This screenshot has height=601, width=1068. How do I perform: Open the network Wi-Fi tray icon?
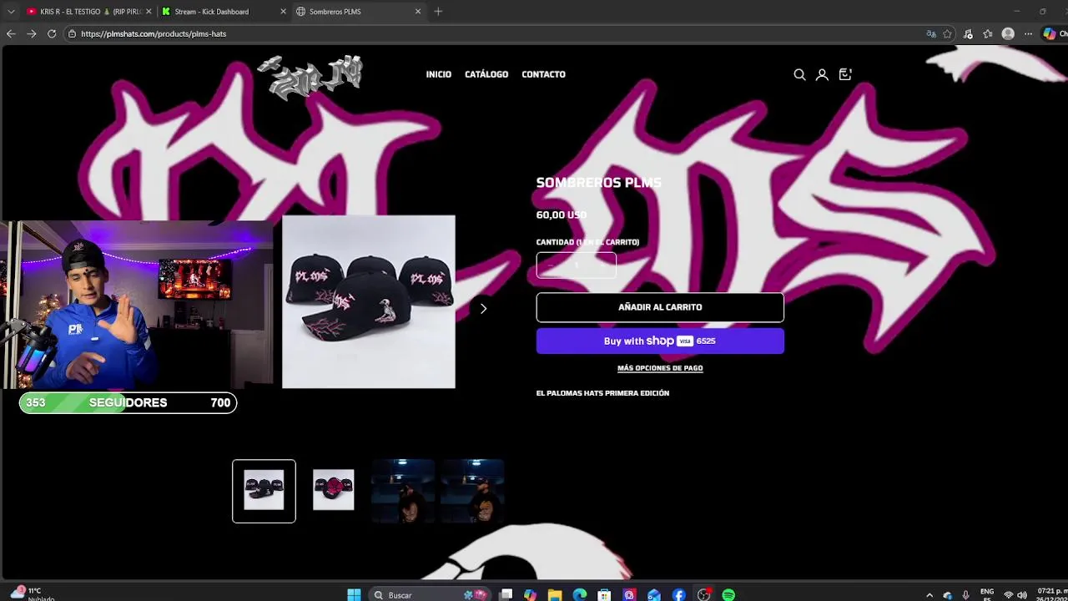1008,595
